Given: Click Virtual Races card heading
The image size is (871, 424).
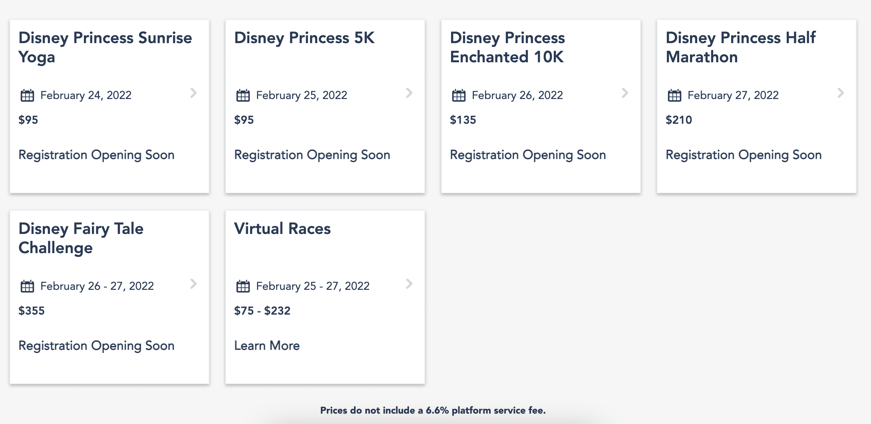Looking at the screenshot, I should (282, 228).
